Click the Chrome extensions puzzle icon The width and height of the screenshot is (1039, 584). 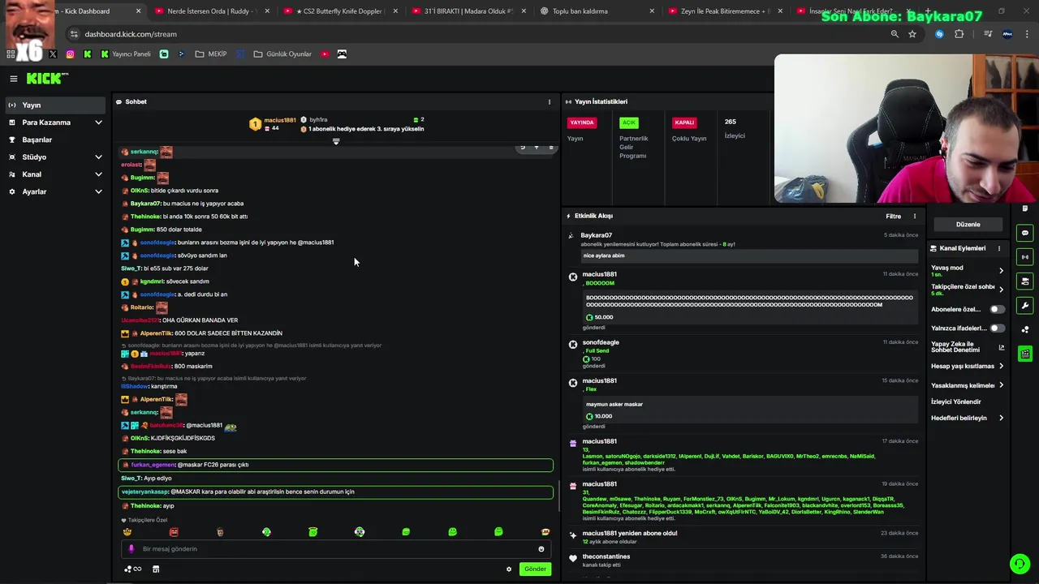(x=959, y=34)
